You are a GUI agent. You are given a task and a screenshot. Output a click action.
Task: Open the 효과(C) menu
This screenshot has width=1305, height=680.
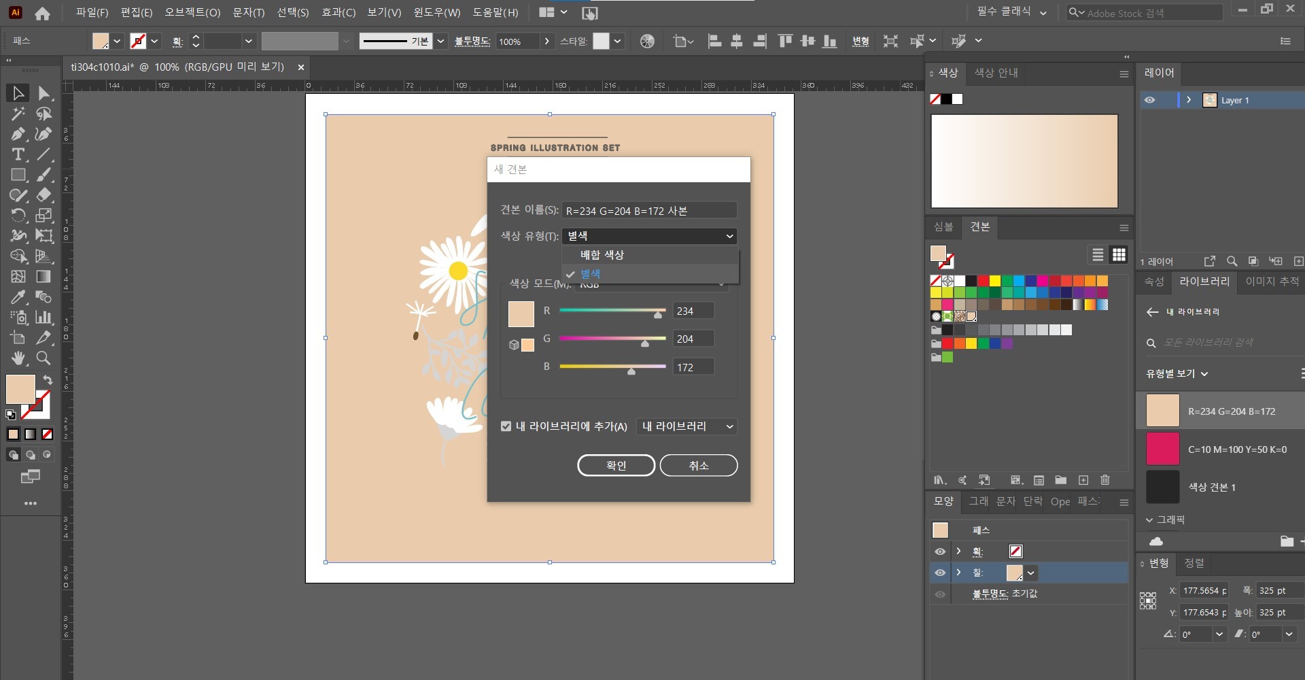[338, 12]
